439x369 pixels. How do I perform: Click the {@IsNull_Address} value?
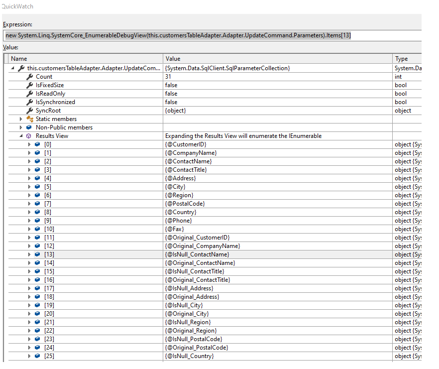point(189,288)
